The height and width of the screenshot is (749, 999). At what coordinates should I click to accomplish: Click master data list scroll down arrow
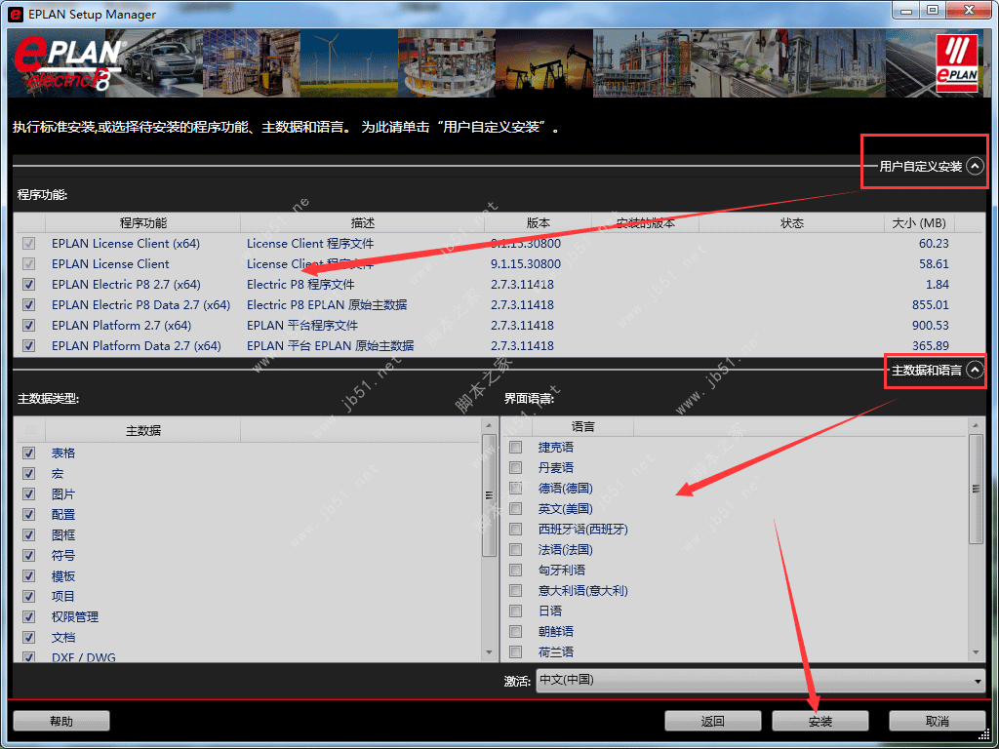(x=489, y=652)
